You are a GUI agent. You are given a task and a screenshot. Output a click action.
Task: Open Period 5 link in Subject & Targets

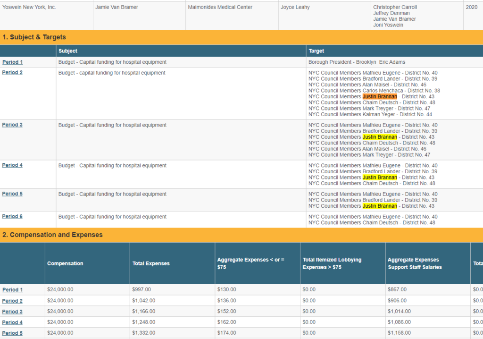12,194
